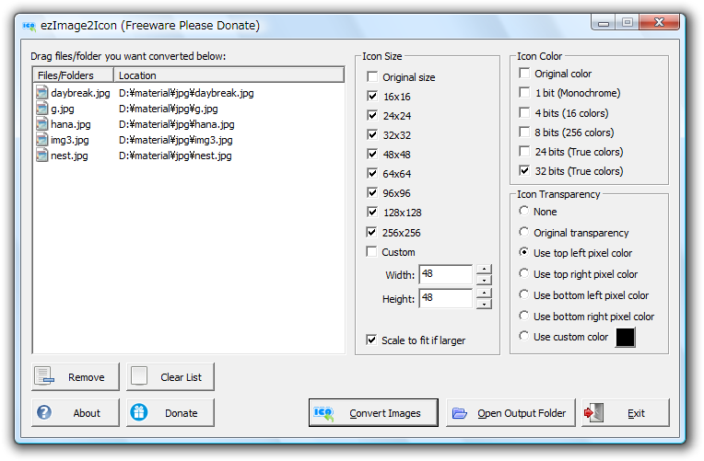Screen dimensions: 704x461
Task: Click the Remove button icon
Action: (44, 376)
